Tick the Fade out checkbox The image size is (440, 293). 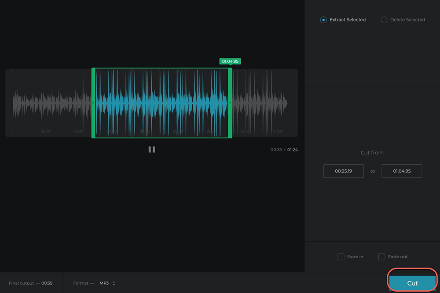pyautogui.click(x=381, y=257)
